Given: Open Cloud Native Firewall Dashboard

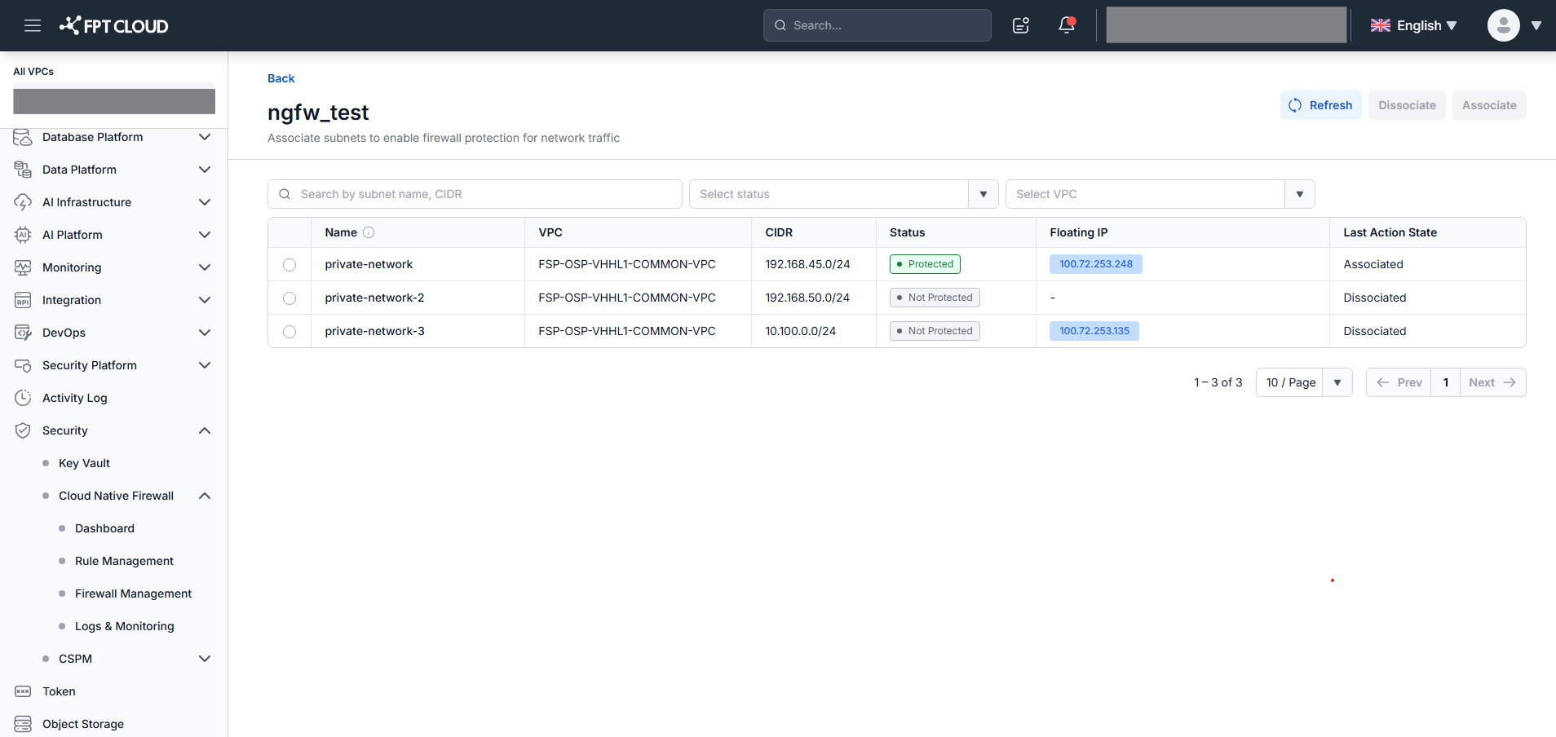Looking at the screenshot, I should [x=104, y=528].
